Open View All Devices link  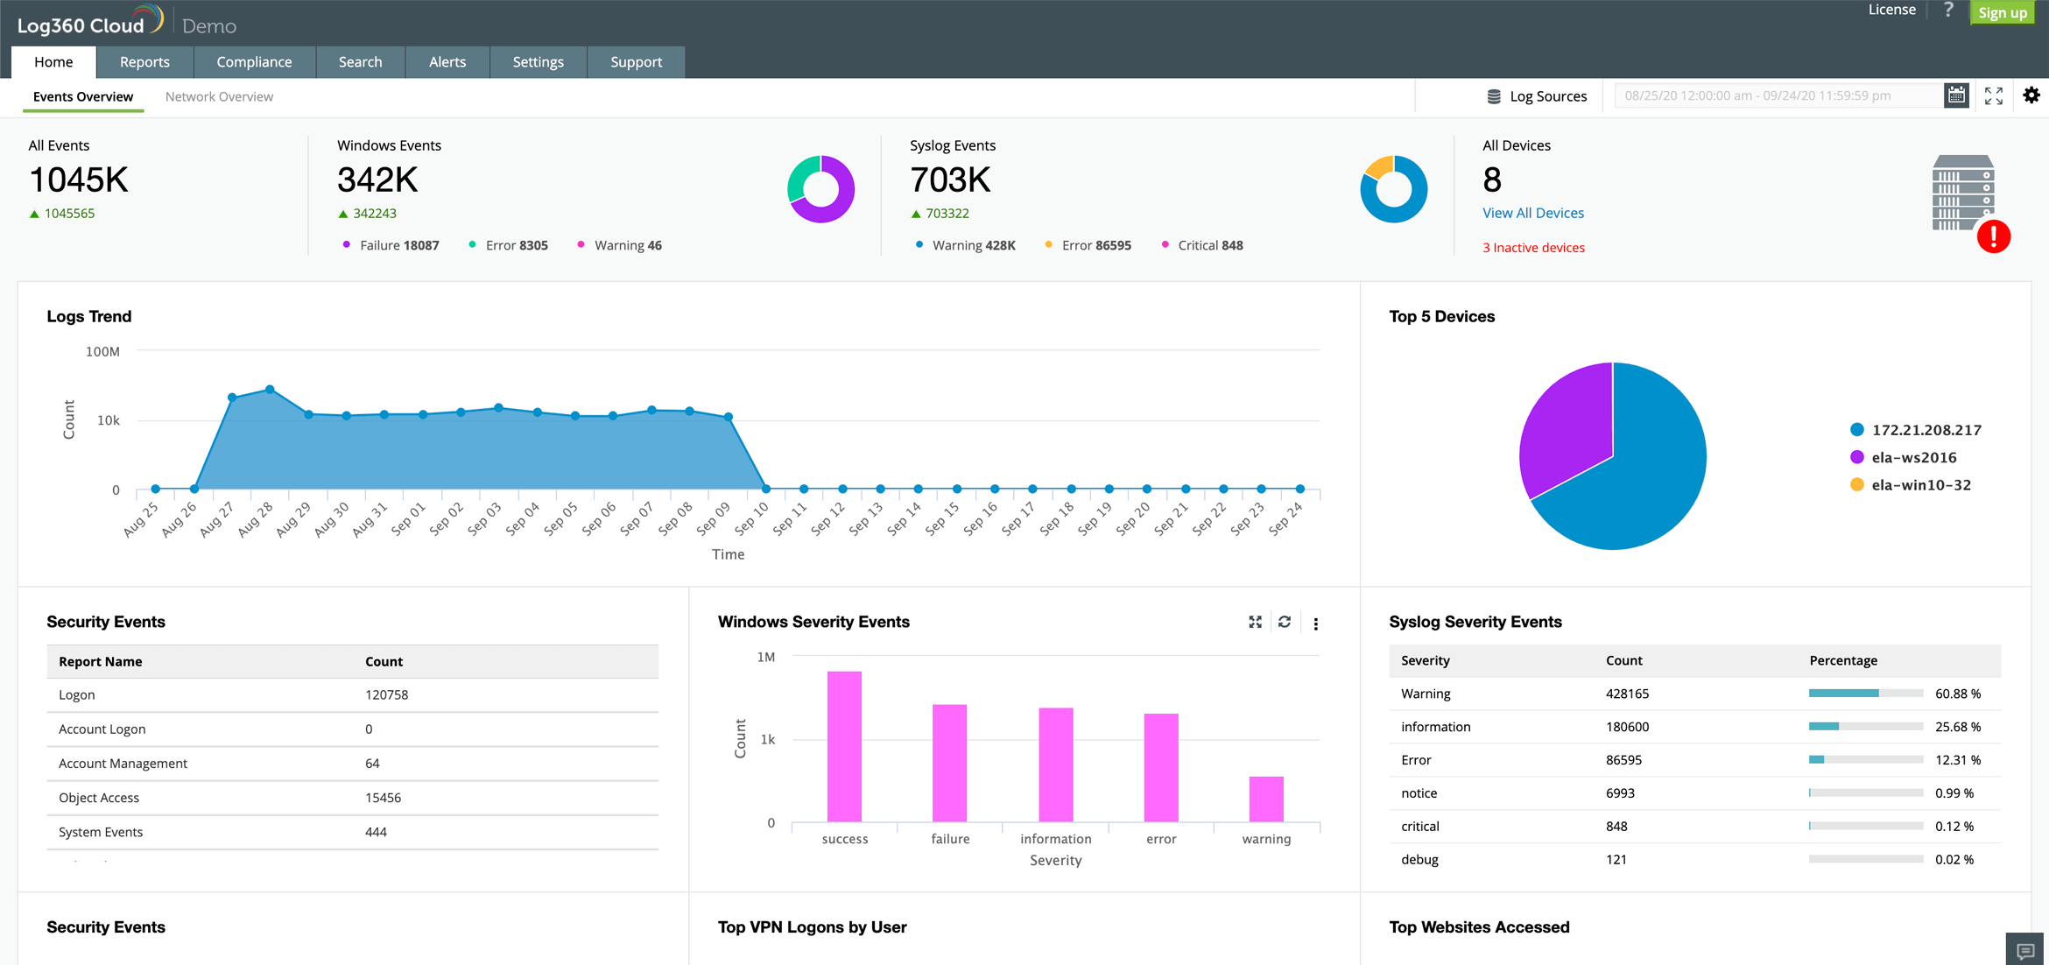coord(1532,213)
